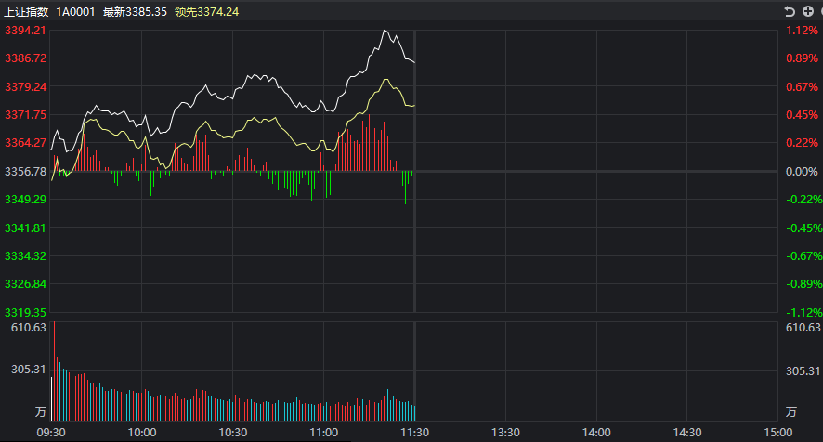Click the 15:00 time axis label
823x442 pixels.
click(777, 433)
